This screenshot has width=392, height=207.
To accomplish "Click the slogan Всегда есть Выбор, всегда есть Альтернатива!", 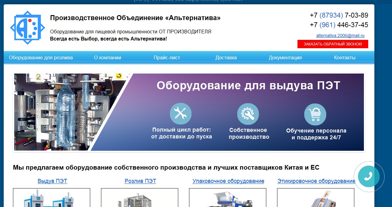I will (108, 39).
